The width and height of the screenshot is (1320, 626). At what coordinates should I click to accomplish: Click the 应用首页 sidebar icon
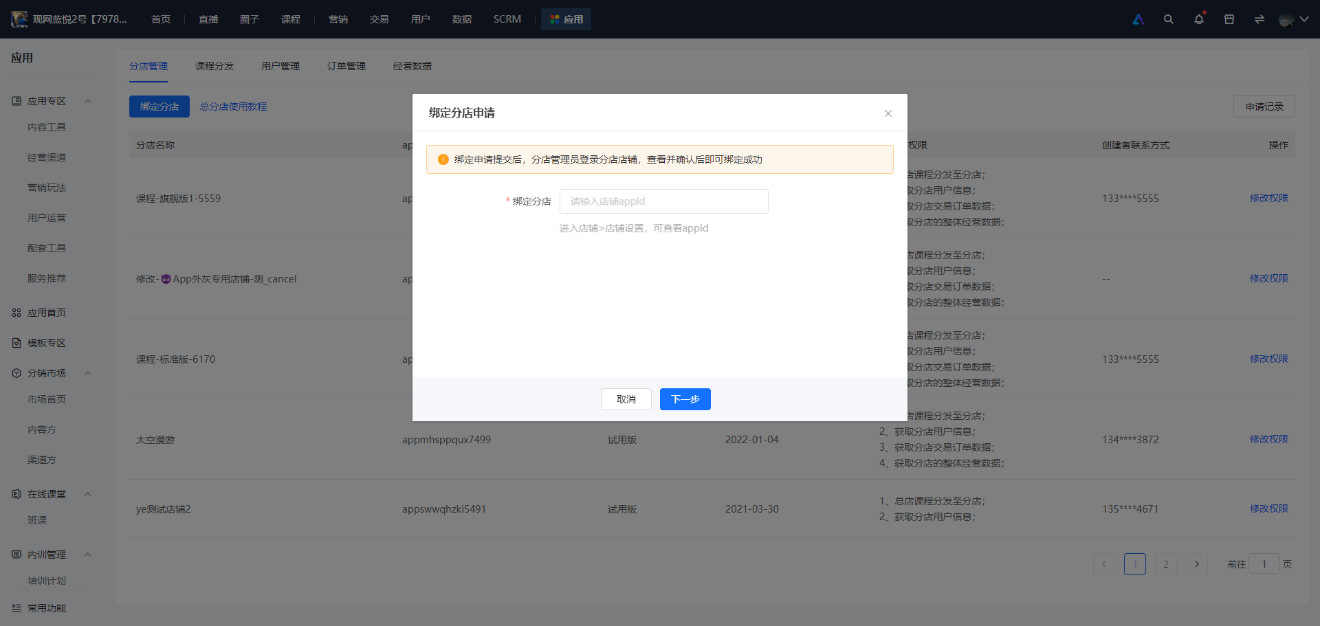(16, 313)
